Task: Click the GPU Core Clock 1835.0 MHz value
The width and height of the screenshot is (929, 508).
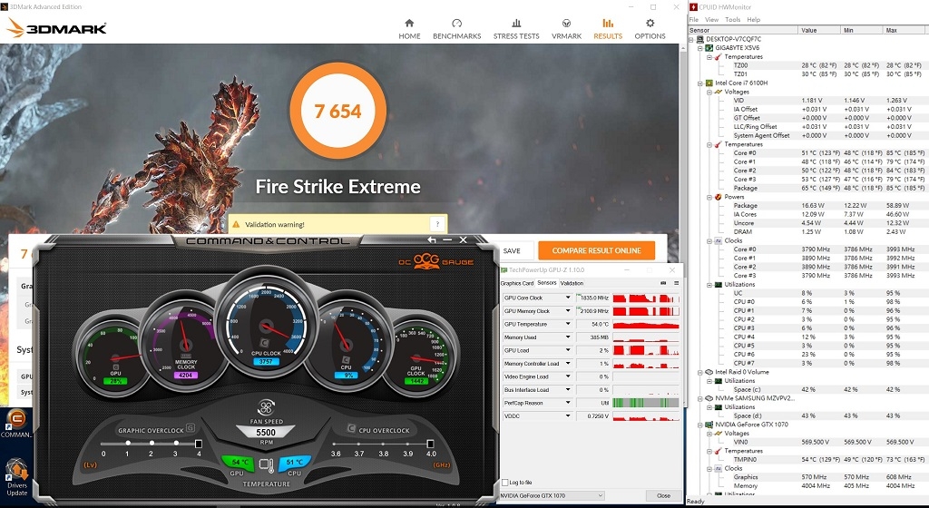Action: 593,298
